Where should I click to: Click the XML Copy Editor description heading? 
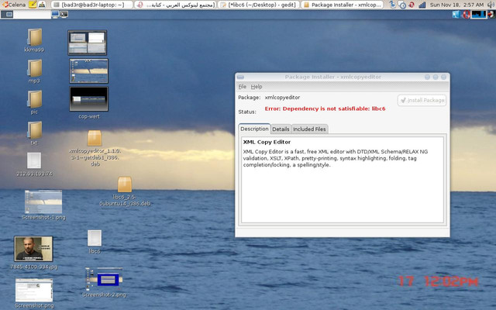(267, 142)
